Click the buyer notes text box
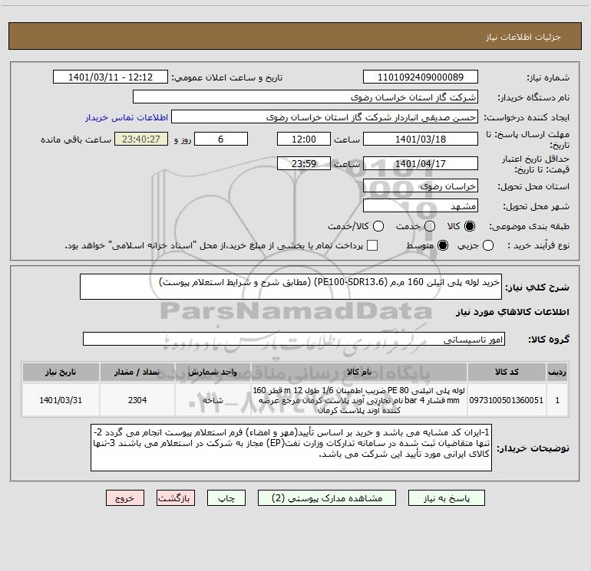This screenshot has width=591, height=571. pyautogui.click(x=291, y=448)
